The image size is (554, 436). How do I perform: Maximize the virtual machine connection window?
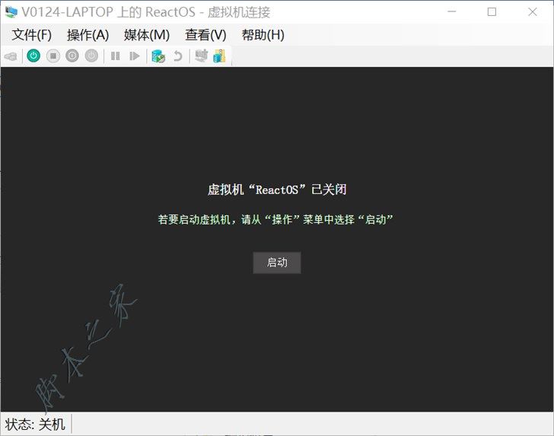coord(492,12)
